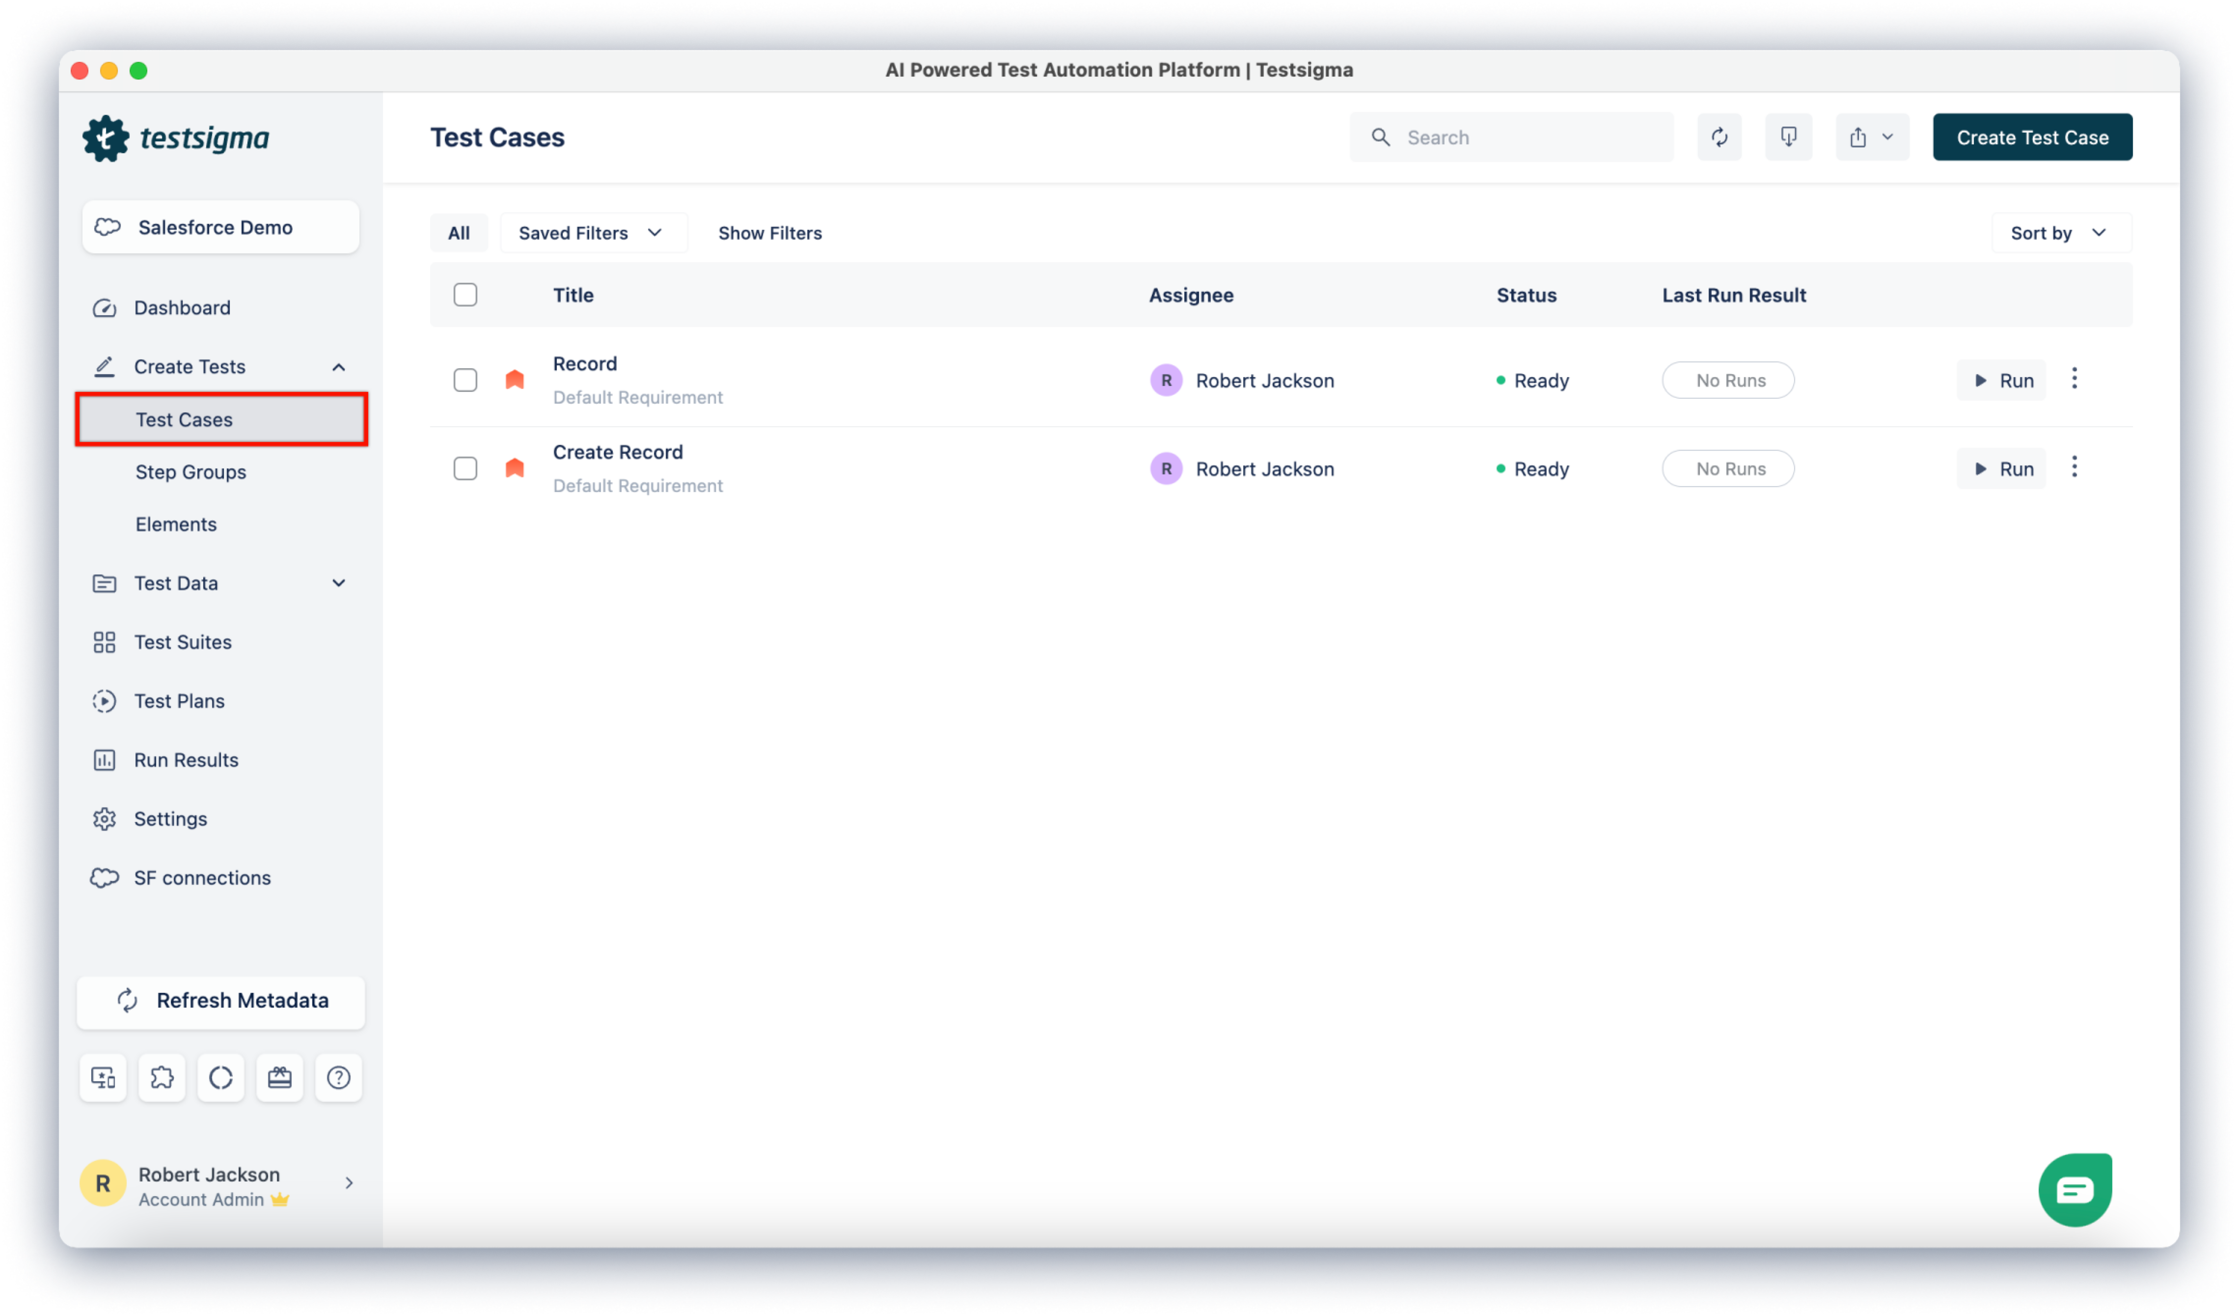
Task: Check the select-all checkbox in header
Action: (464, 294)
